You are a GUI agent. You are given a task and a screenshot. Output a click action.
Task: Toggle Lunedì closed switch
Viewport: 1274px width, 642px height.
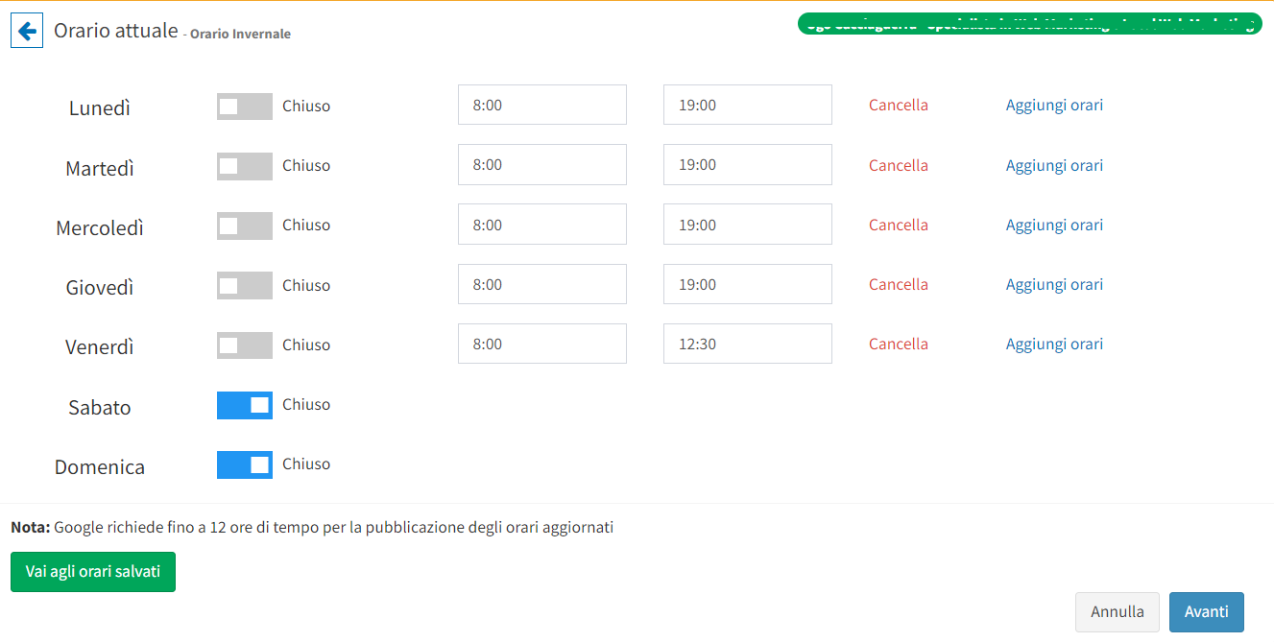(x=244, y=107)
